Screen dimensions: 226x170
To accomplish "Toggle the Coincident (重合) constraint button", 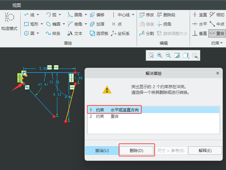I will tap(217, 33).
